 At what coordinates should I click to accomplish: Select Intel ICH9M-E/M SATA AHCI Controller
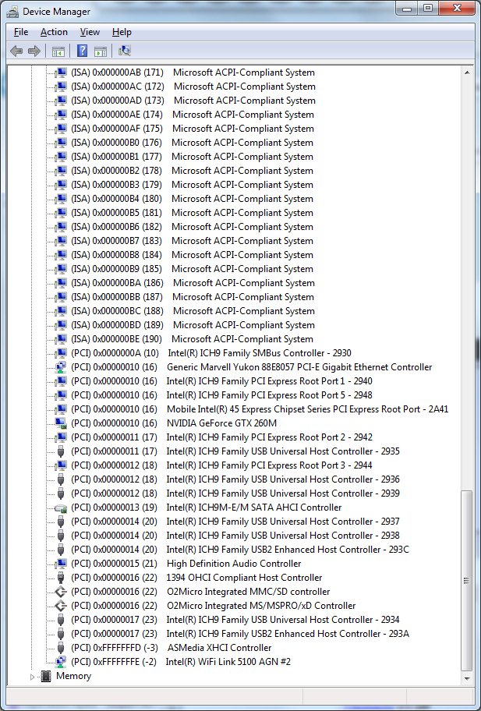[207, 508]
